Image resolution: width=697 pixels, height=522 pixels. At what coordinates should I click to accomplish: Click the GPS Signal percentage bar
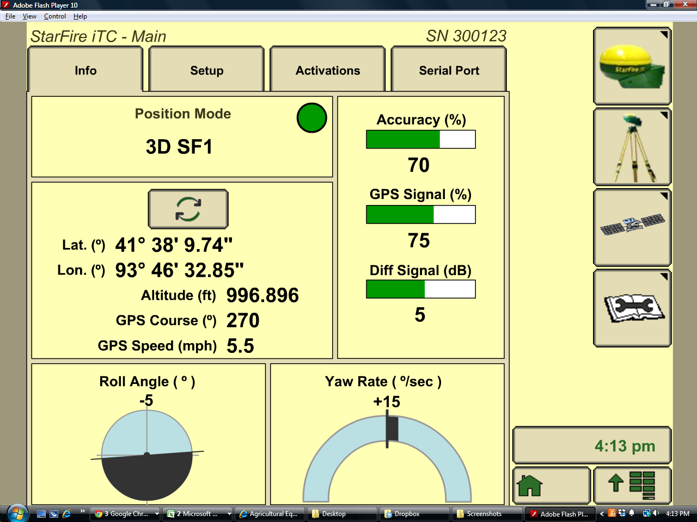[x=421, y=214]
